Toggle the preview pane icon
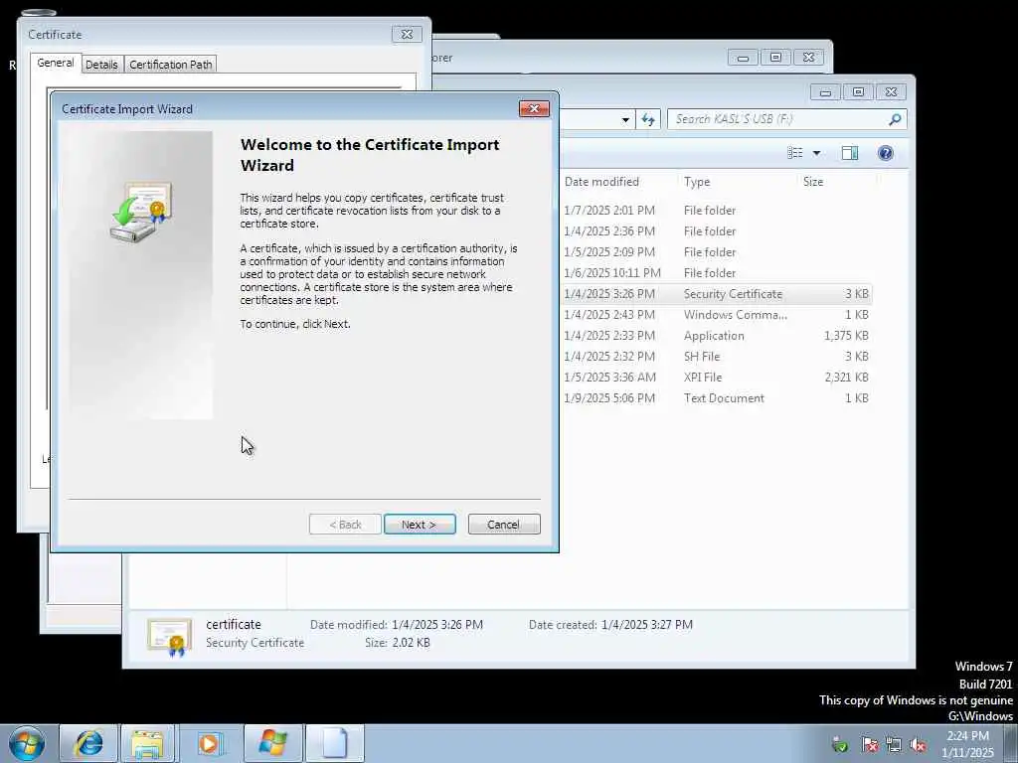This screenshot has height=763, width=1018. 850,152
